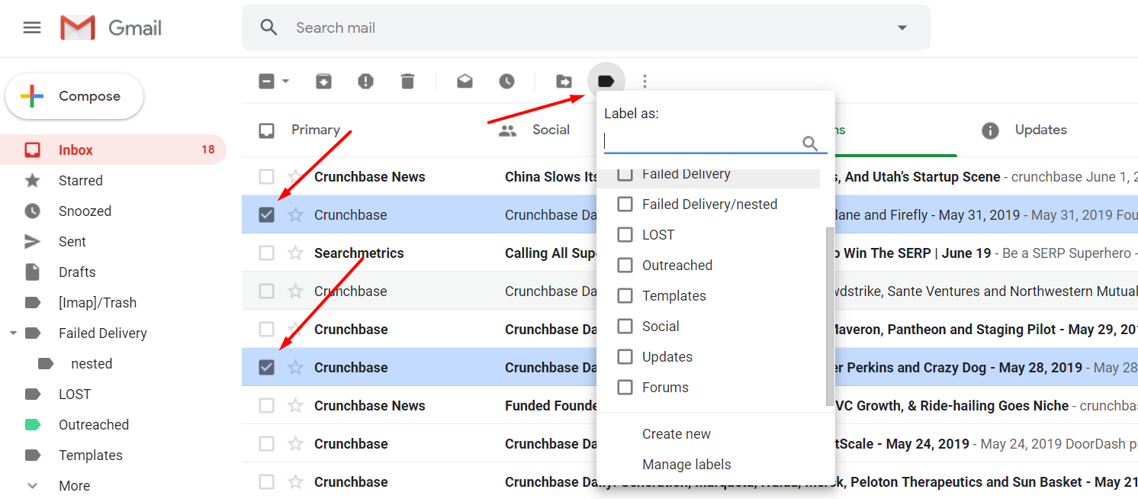Check Failed Delivery/nested label checkbox
1138x499 pixels.
(625, 204)
